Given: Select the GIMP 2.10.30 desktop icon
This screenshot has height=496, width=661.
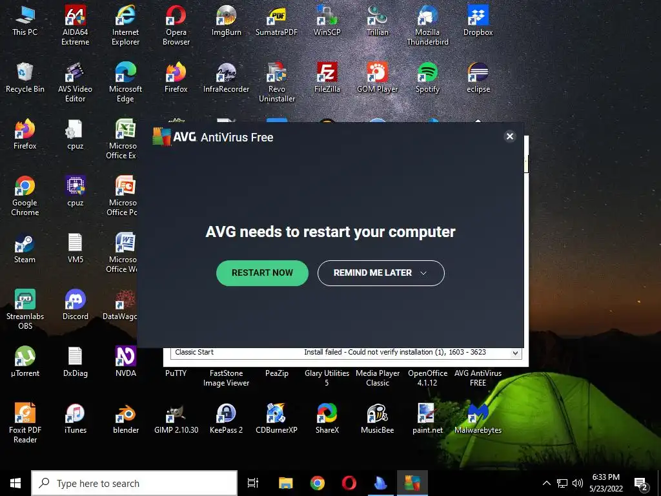Looking at the screenshot, I should [x=176, y=418].
